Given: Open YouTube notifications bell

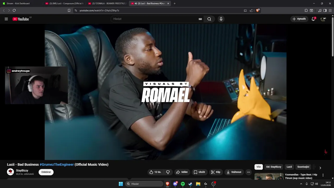Looking at the screenshot, I should pyautogui.click(x=313, y=19).
